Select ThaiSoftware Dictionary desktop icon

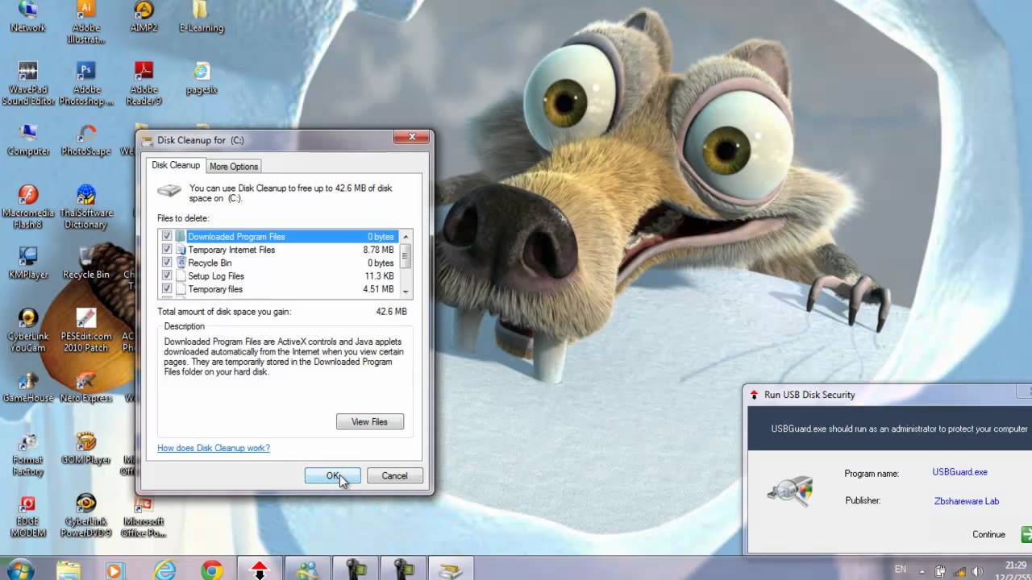tap(86, 207)
